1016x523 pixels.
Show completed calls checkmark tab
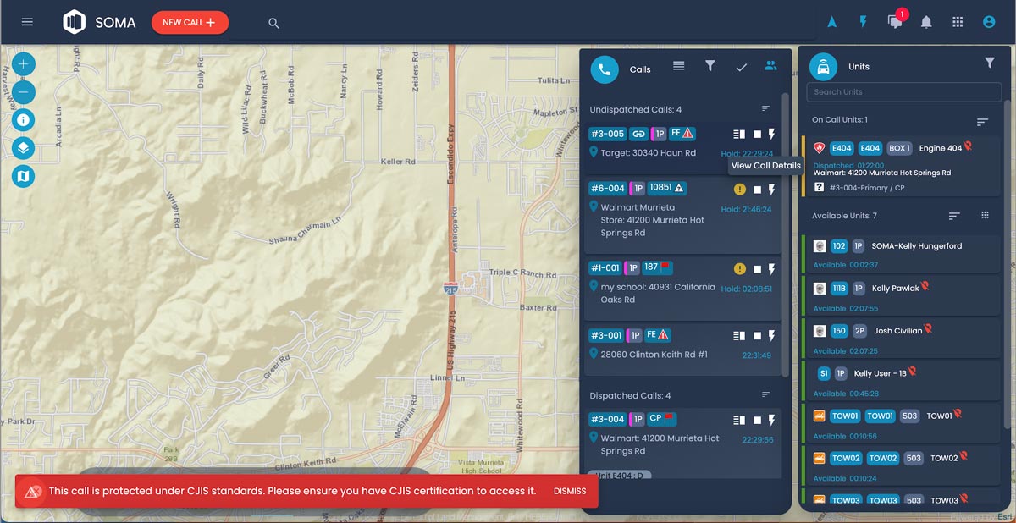pyautogui.click(x=741, y=67)
